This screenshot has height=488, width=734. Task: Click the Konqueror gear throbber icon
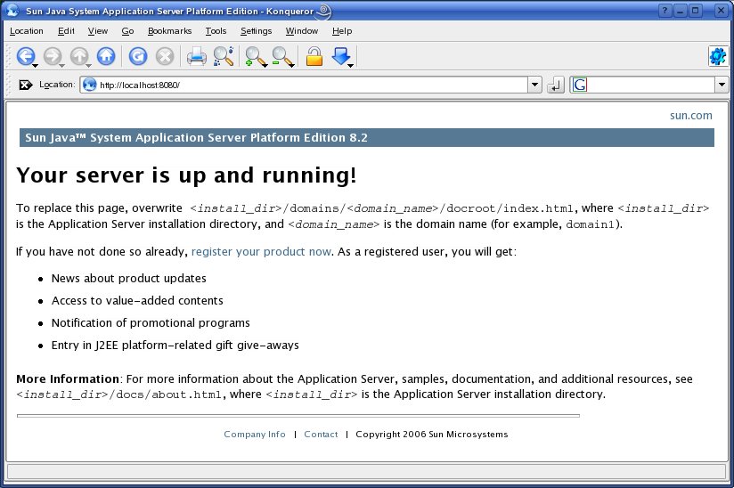point(718,57)
